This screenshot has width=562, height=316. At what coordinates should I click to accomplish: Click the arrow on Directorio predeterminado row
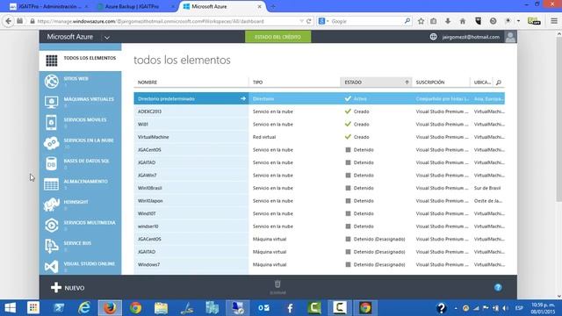[243, 98]
